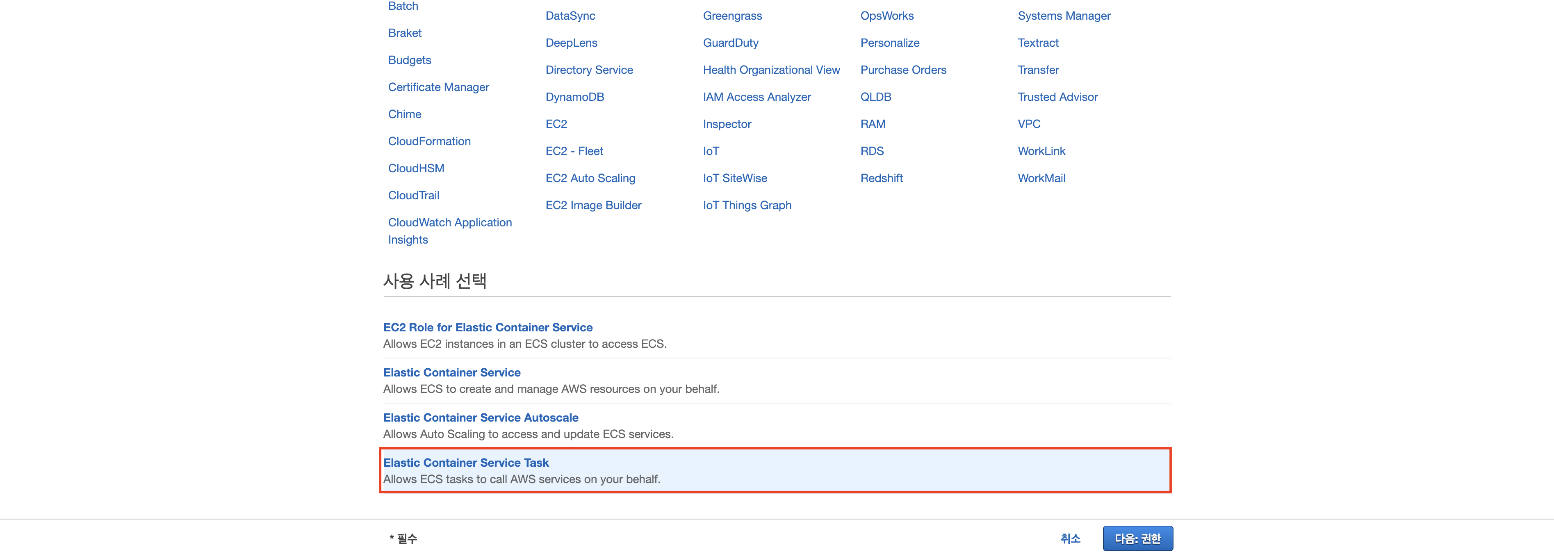The width and height of the screenshot is (1554, 552).
Task: Choose the plain IoT service link
Action: click(x=711, y=152)
